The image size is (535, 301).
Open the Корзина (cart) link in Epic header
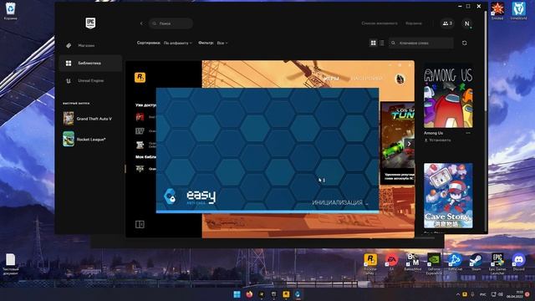414,23
